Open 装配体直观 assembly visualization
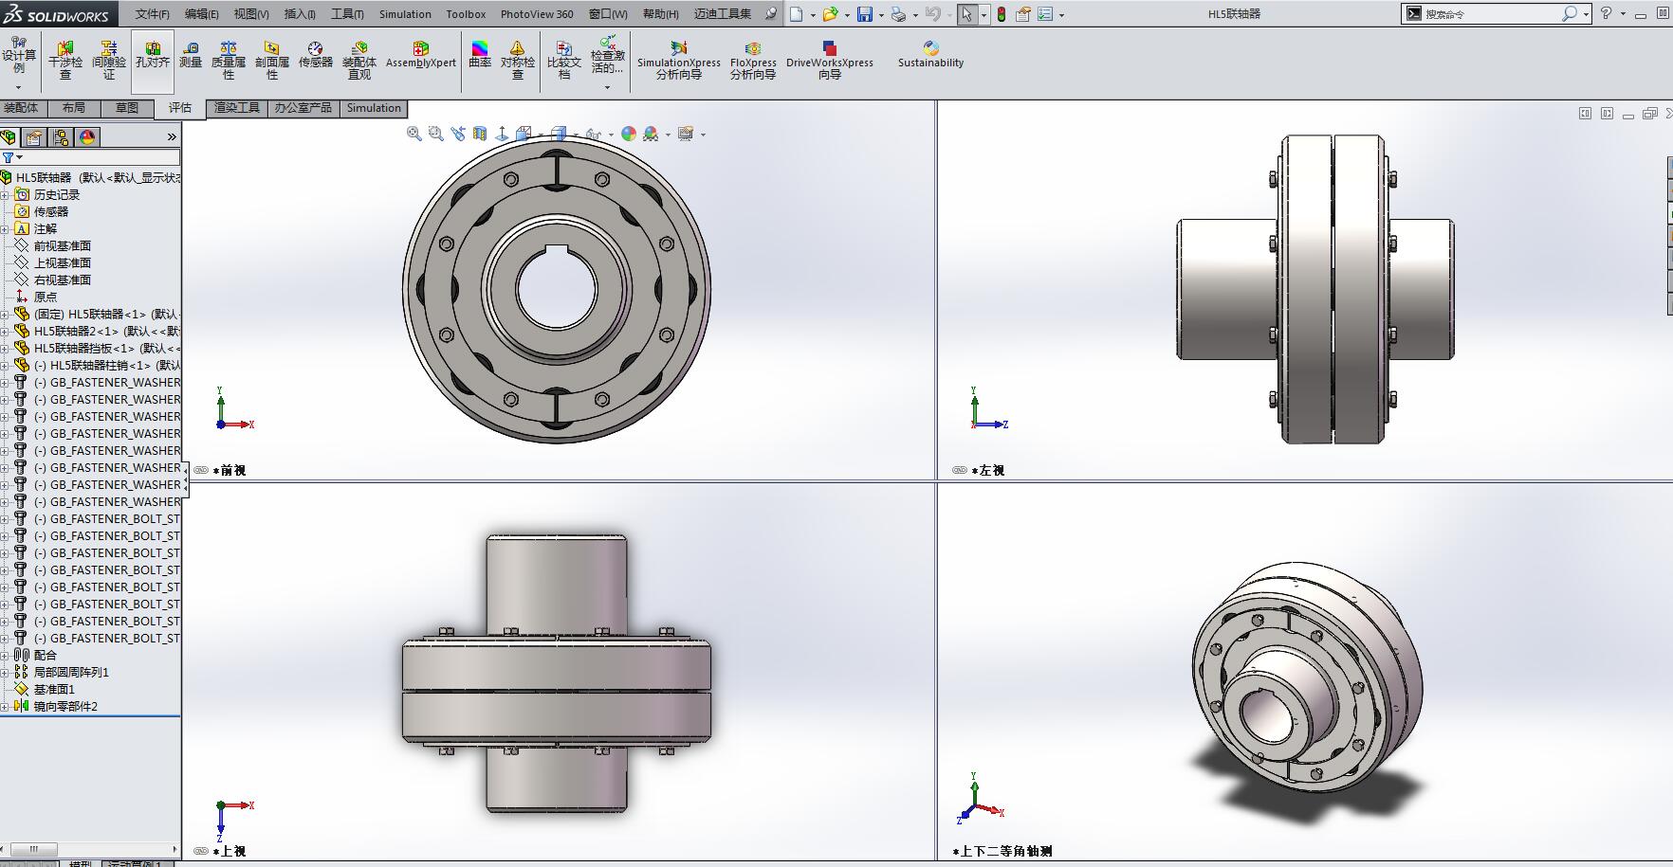Viewport: 1673px width, 867px height. click(359, 61)
